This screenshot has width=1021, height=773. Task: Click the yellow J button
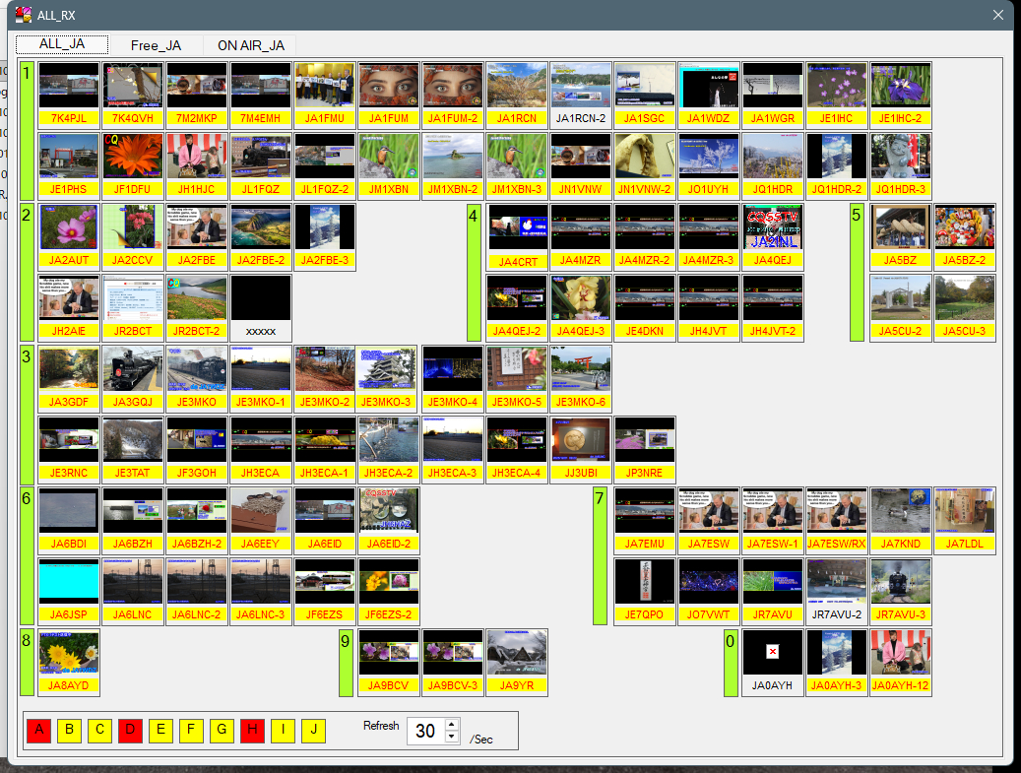tap(313, 731)
